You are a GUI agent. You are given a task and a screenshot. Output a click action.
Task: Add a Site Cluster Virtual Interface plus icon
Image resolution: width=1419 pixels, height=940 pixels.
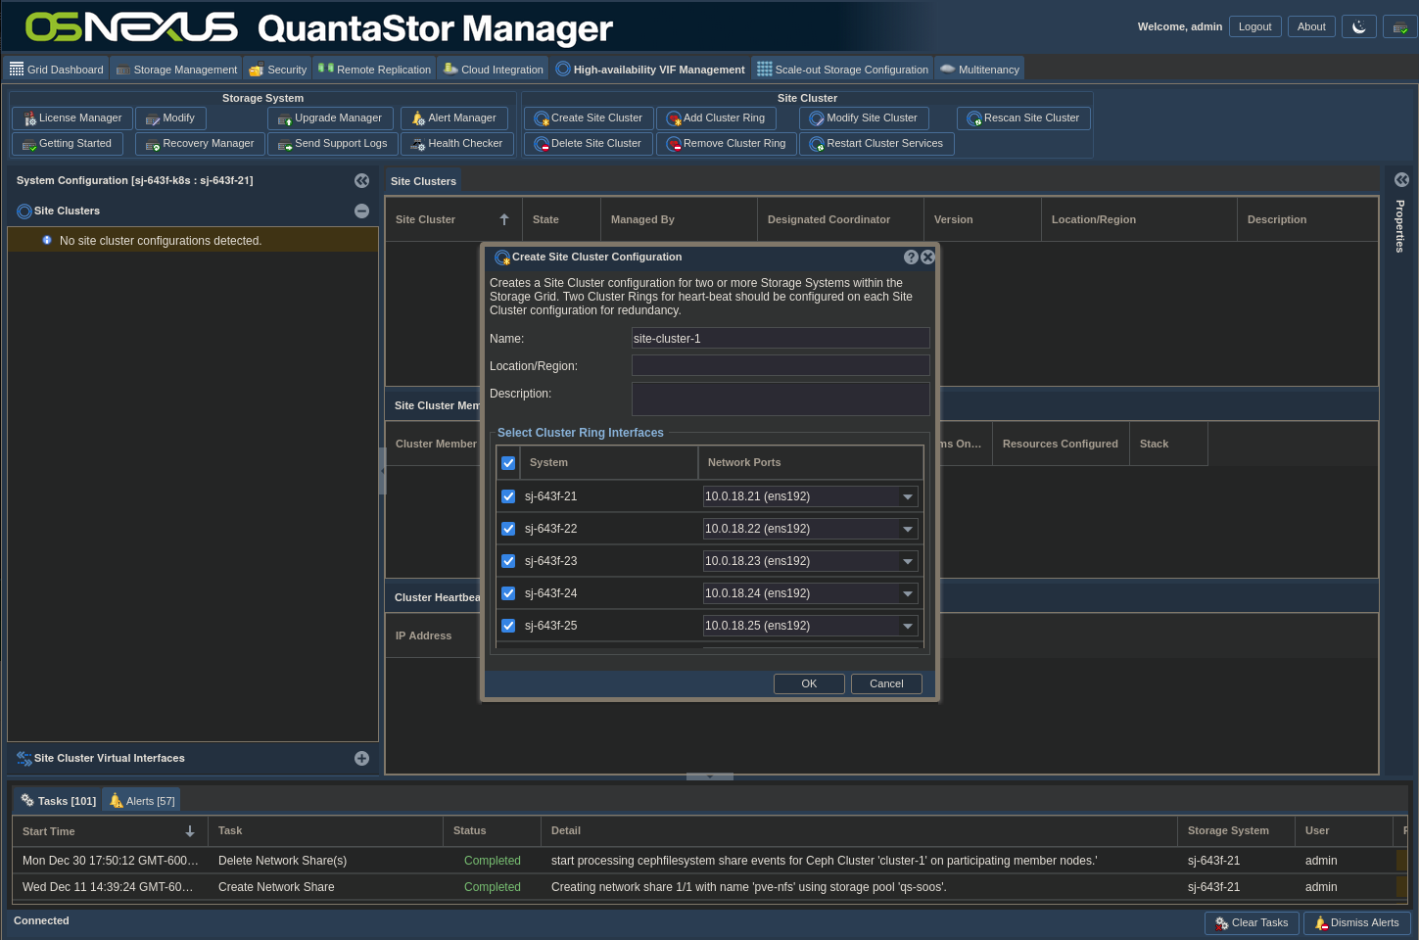(361, 758)
